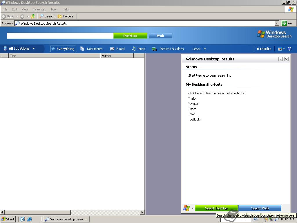
Task: Select the ?help shortcut
Action: click(192, 98)
